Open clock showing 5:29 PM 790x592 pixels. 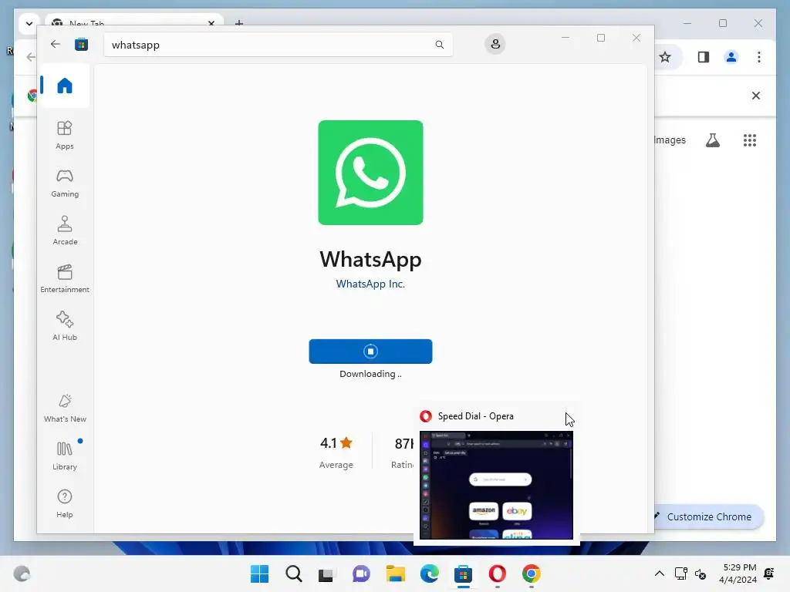pyautogui.click(x=738, y=573)
